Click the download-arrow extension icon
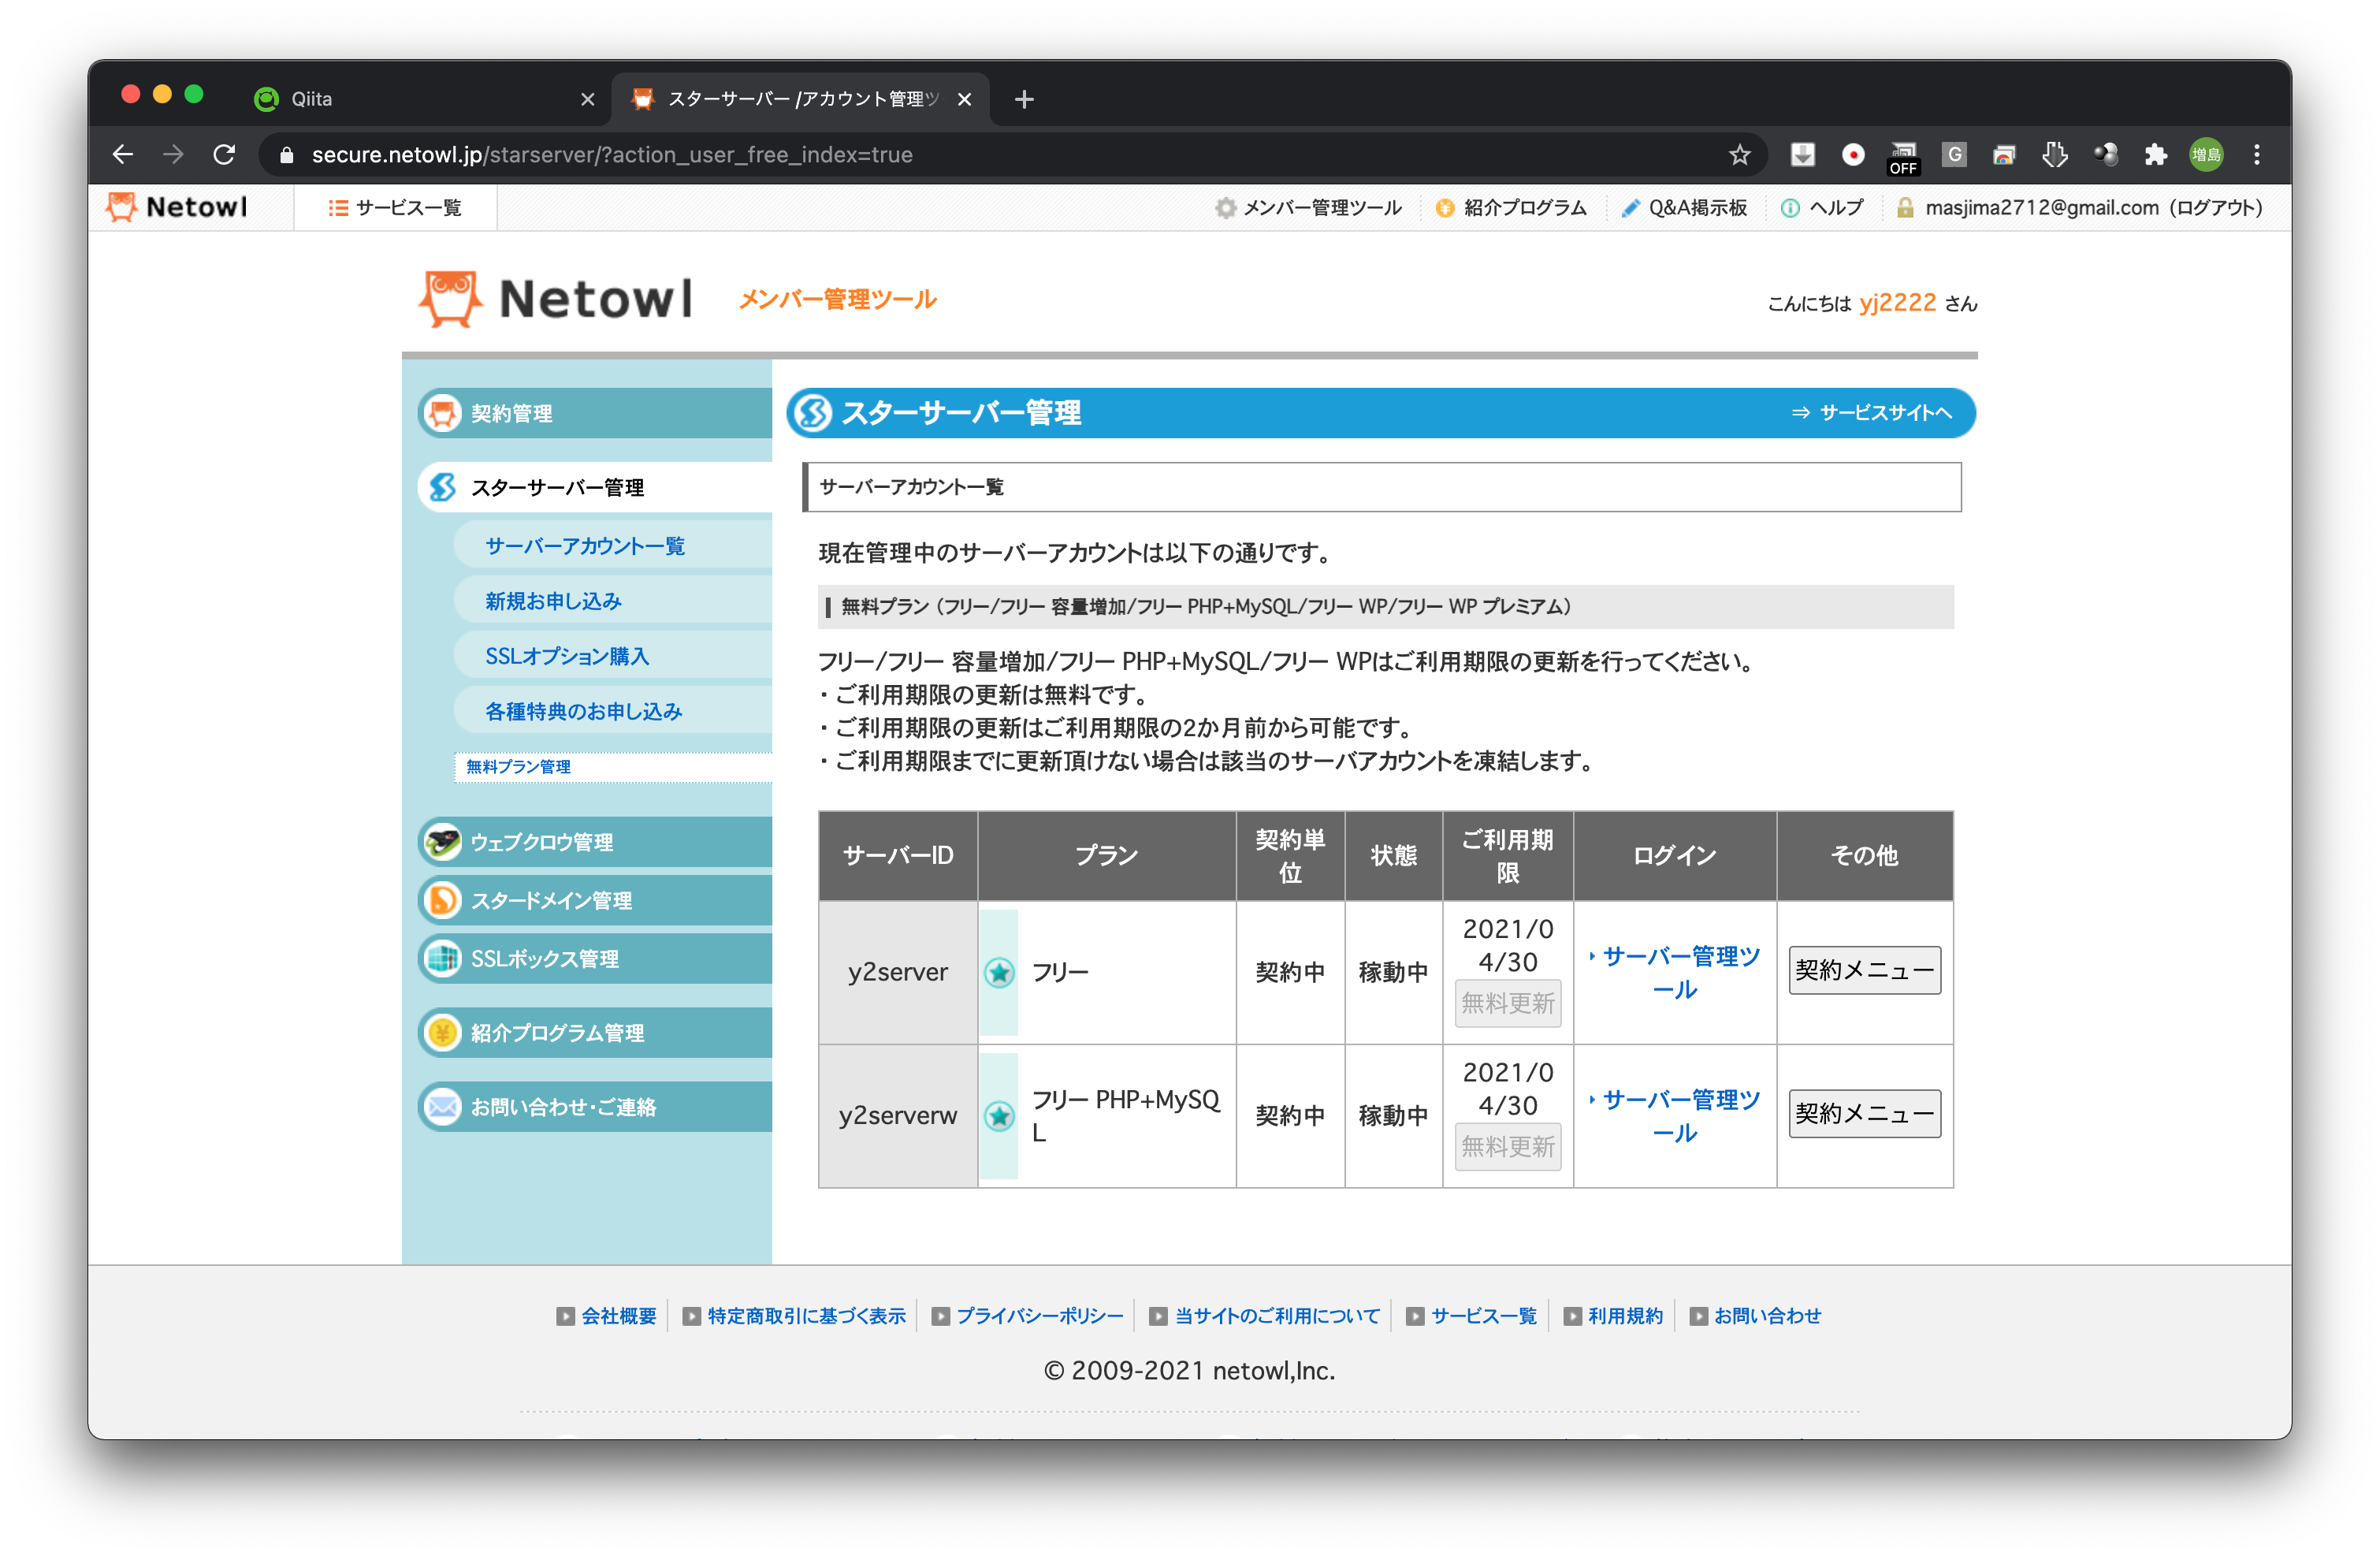This screenshot has height=1556, width=2380. 1802,154
